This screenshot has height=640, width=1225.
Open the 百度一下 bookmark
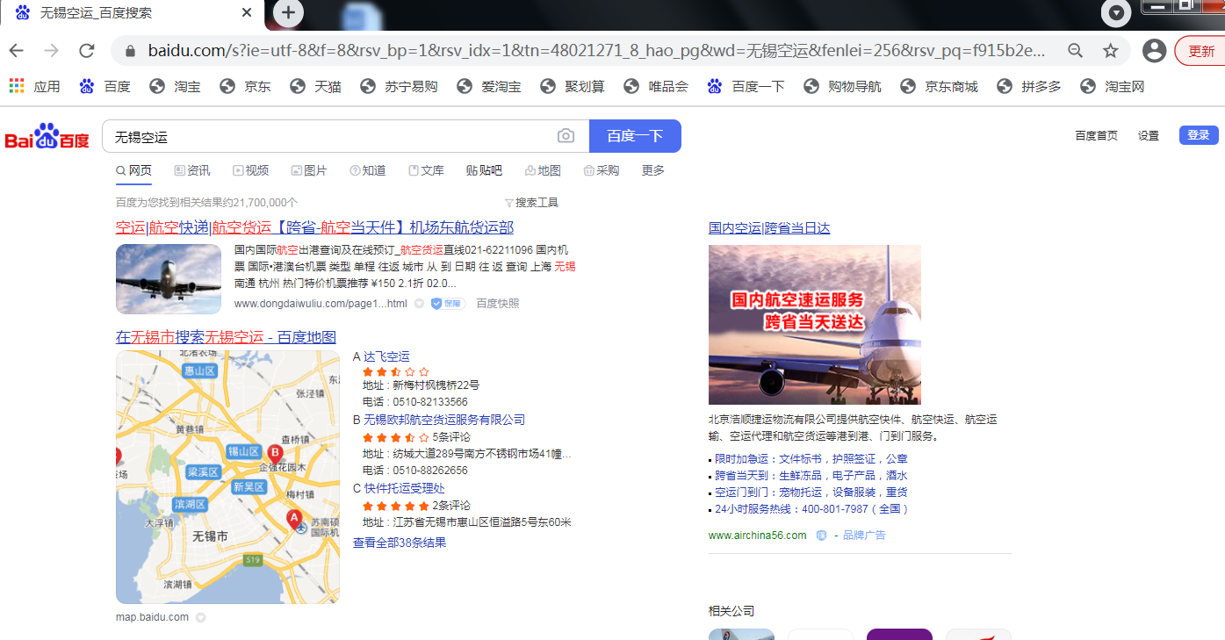tap(746, 86)
